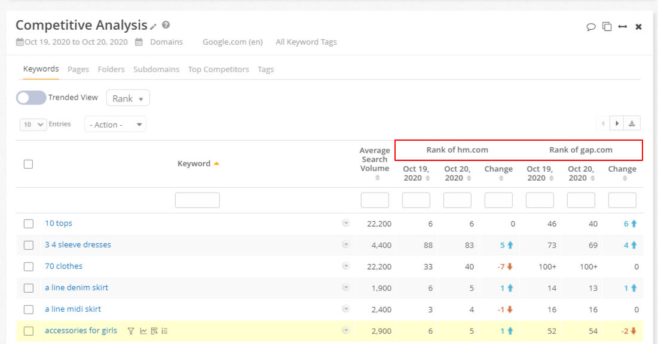
Task: Click the Google.com (en) search engine setting
Action: coord(232,42)
